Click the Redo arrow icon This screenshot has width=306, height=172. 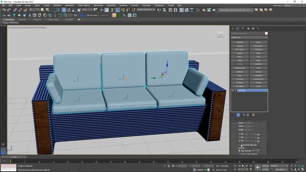point(9,10)
